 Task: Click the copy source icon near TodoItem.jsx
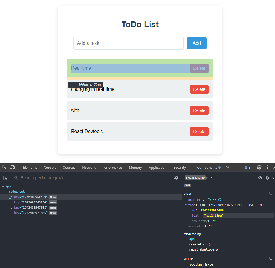pyautogui.click(x=270, y=258)
